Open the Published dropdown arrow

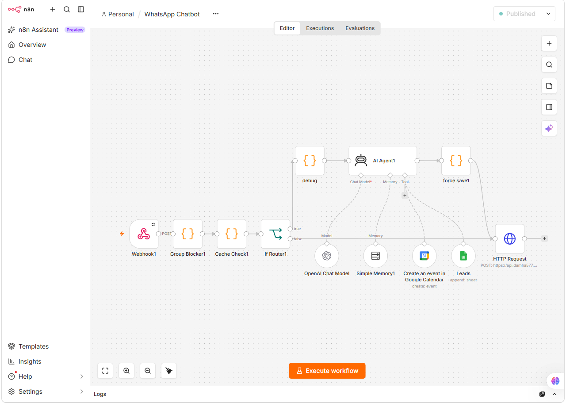click(x=548, y=14)
